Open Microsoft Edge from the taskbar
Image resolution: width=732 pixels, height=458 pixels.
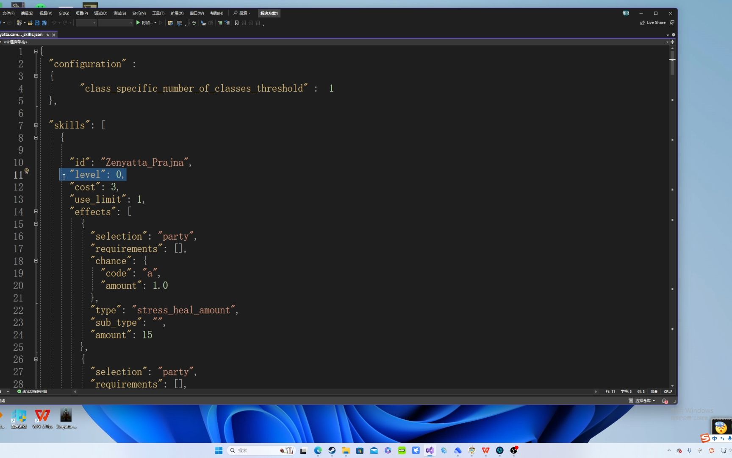(318, 450)
